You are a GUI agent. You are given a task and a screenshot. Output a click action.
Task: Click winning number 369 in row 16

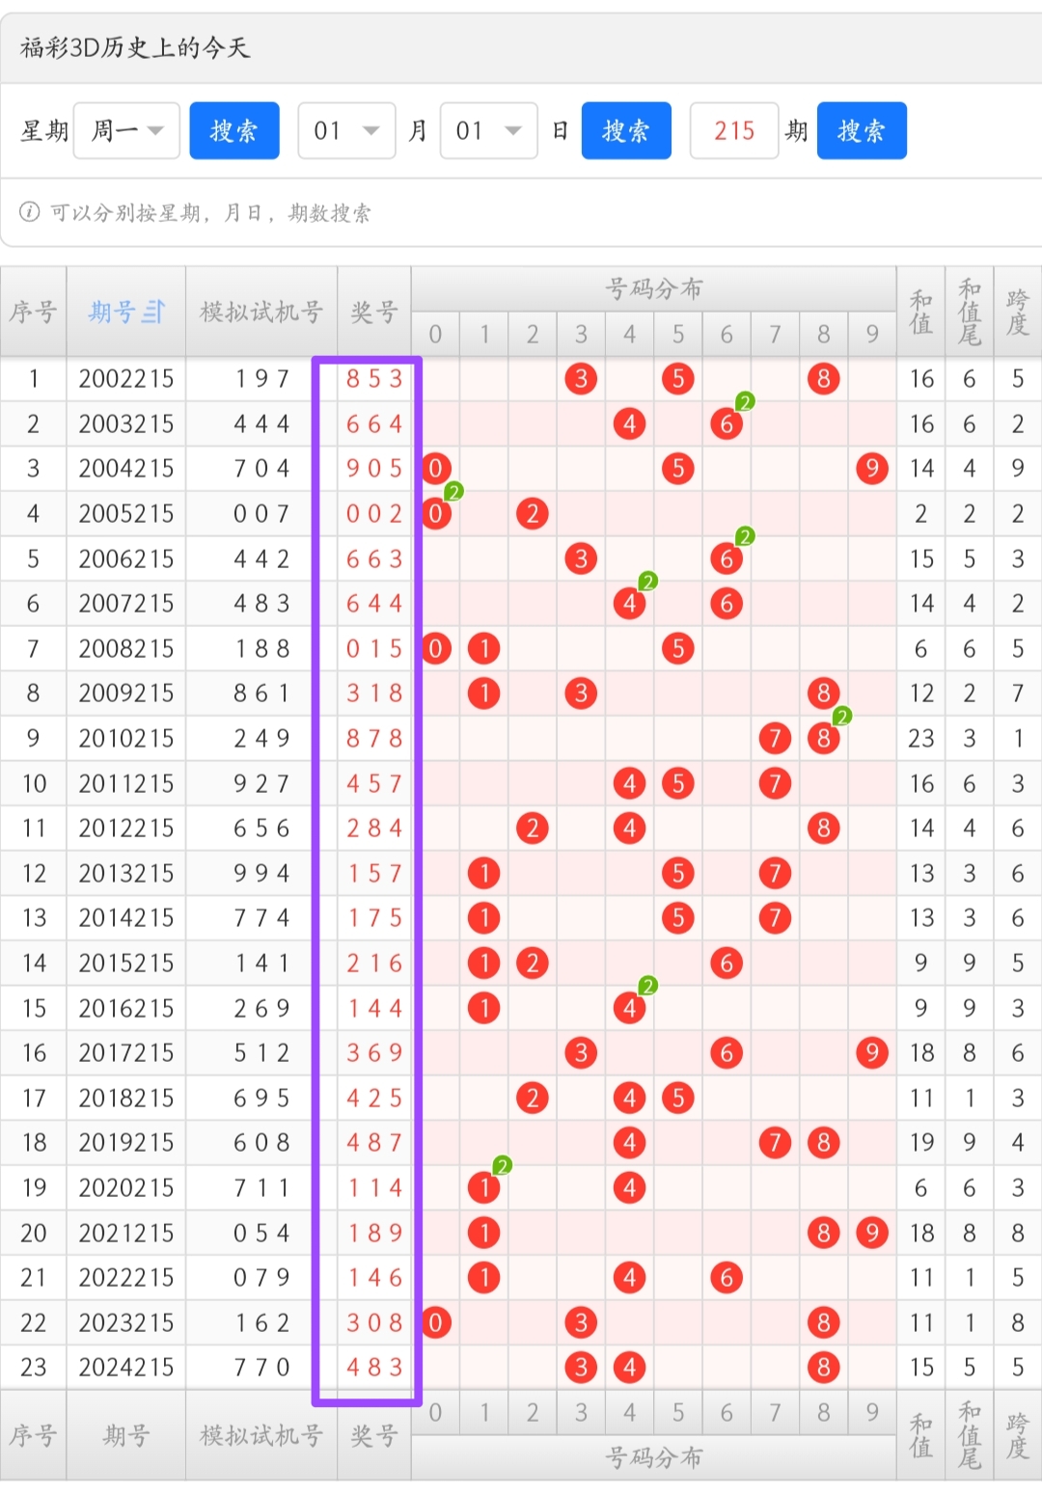tap(374, 1052)
